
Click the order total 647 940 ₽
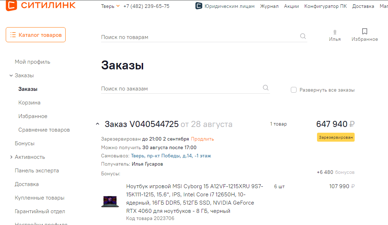point(335,124)
